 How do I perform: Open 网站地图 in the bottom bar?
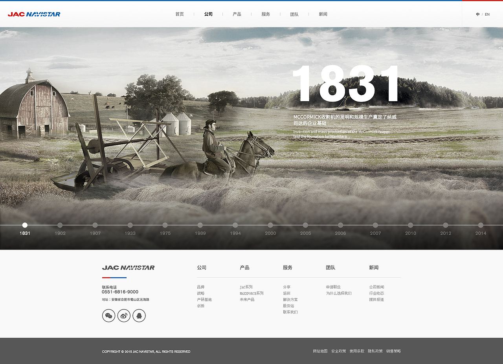coord(320,351)
